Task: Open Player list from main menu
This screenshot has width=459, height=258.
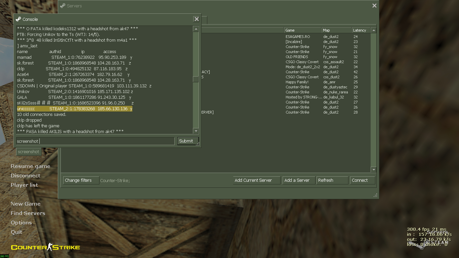Action: (x=24, y=185)
